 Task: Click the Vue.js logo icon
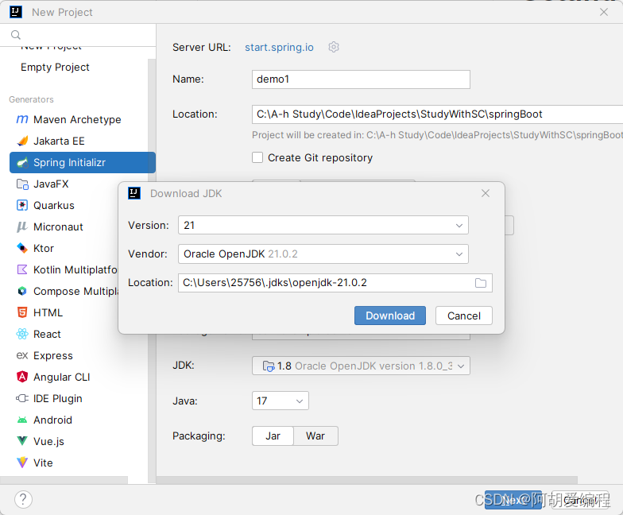tap(22, 441)
